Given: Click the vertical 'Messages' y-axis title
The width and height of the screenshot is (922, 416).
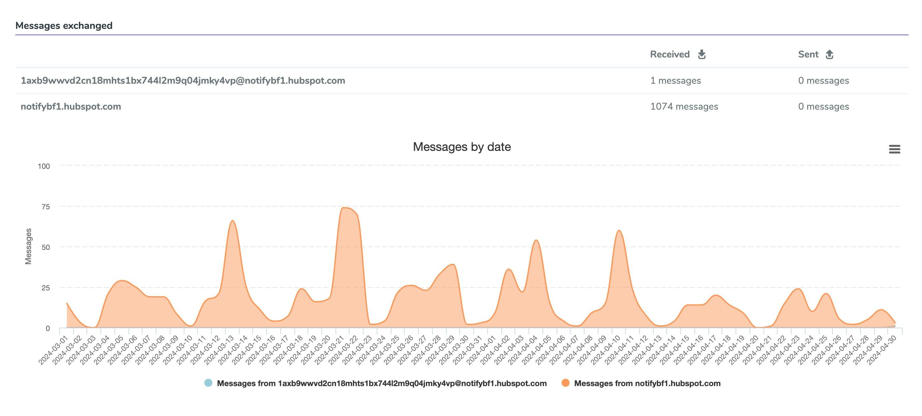Looking at the screenshot, I should coord(28,247).
